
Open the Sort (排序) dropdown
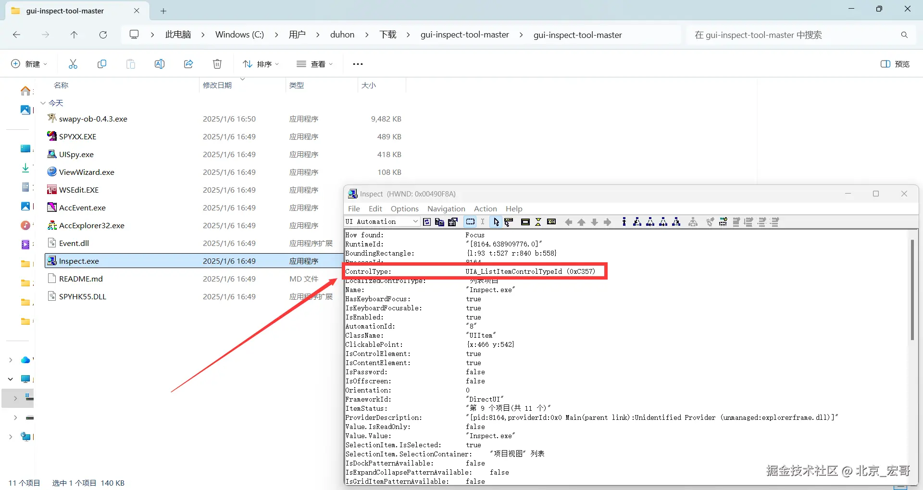[x=261, y=64]
